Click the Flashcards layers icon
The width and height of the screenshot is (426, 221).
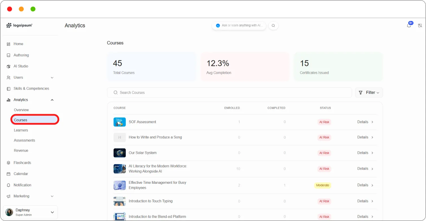click(x=8, y=163)
